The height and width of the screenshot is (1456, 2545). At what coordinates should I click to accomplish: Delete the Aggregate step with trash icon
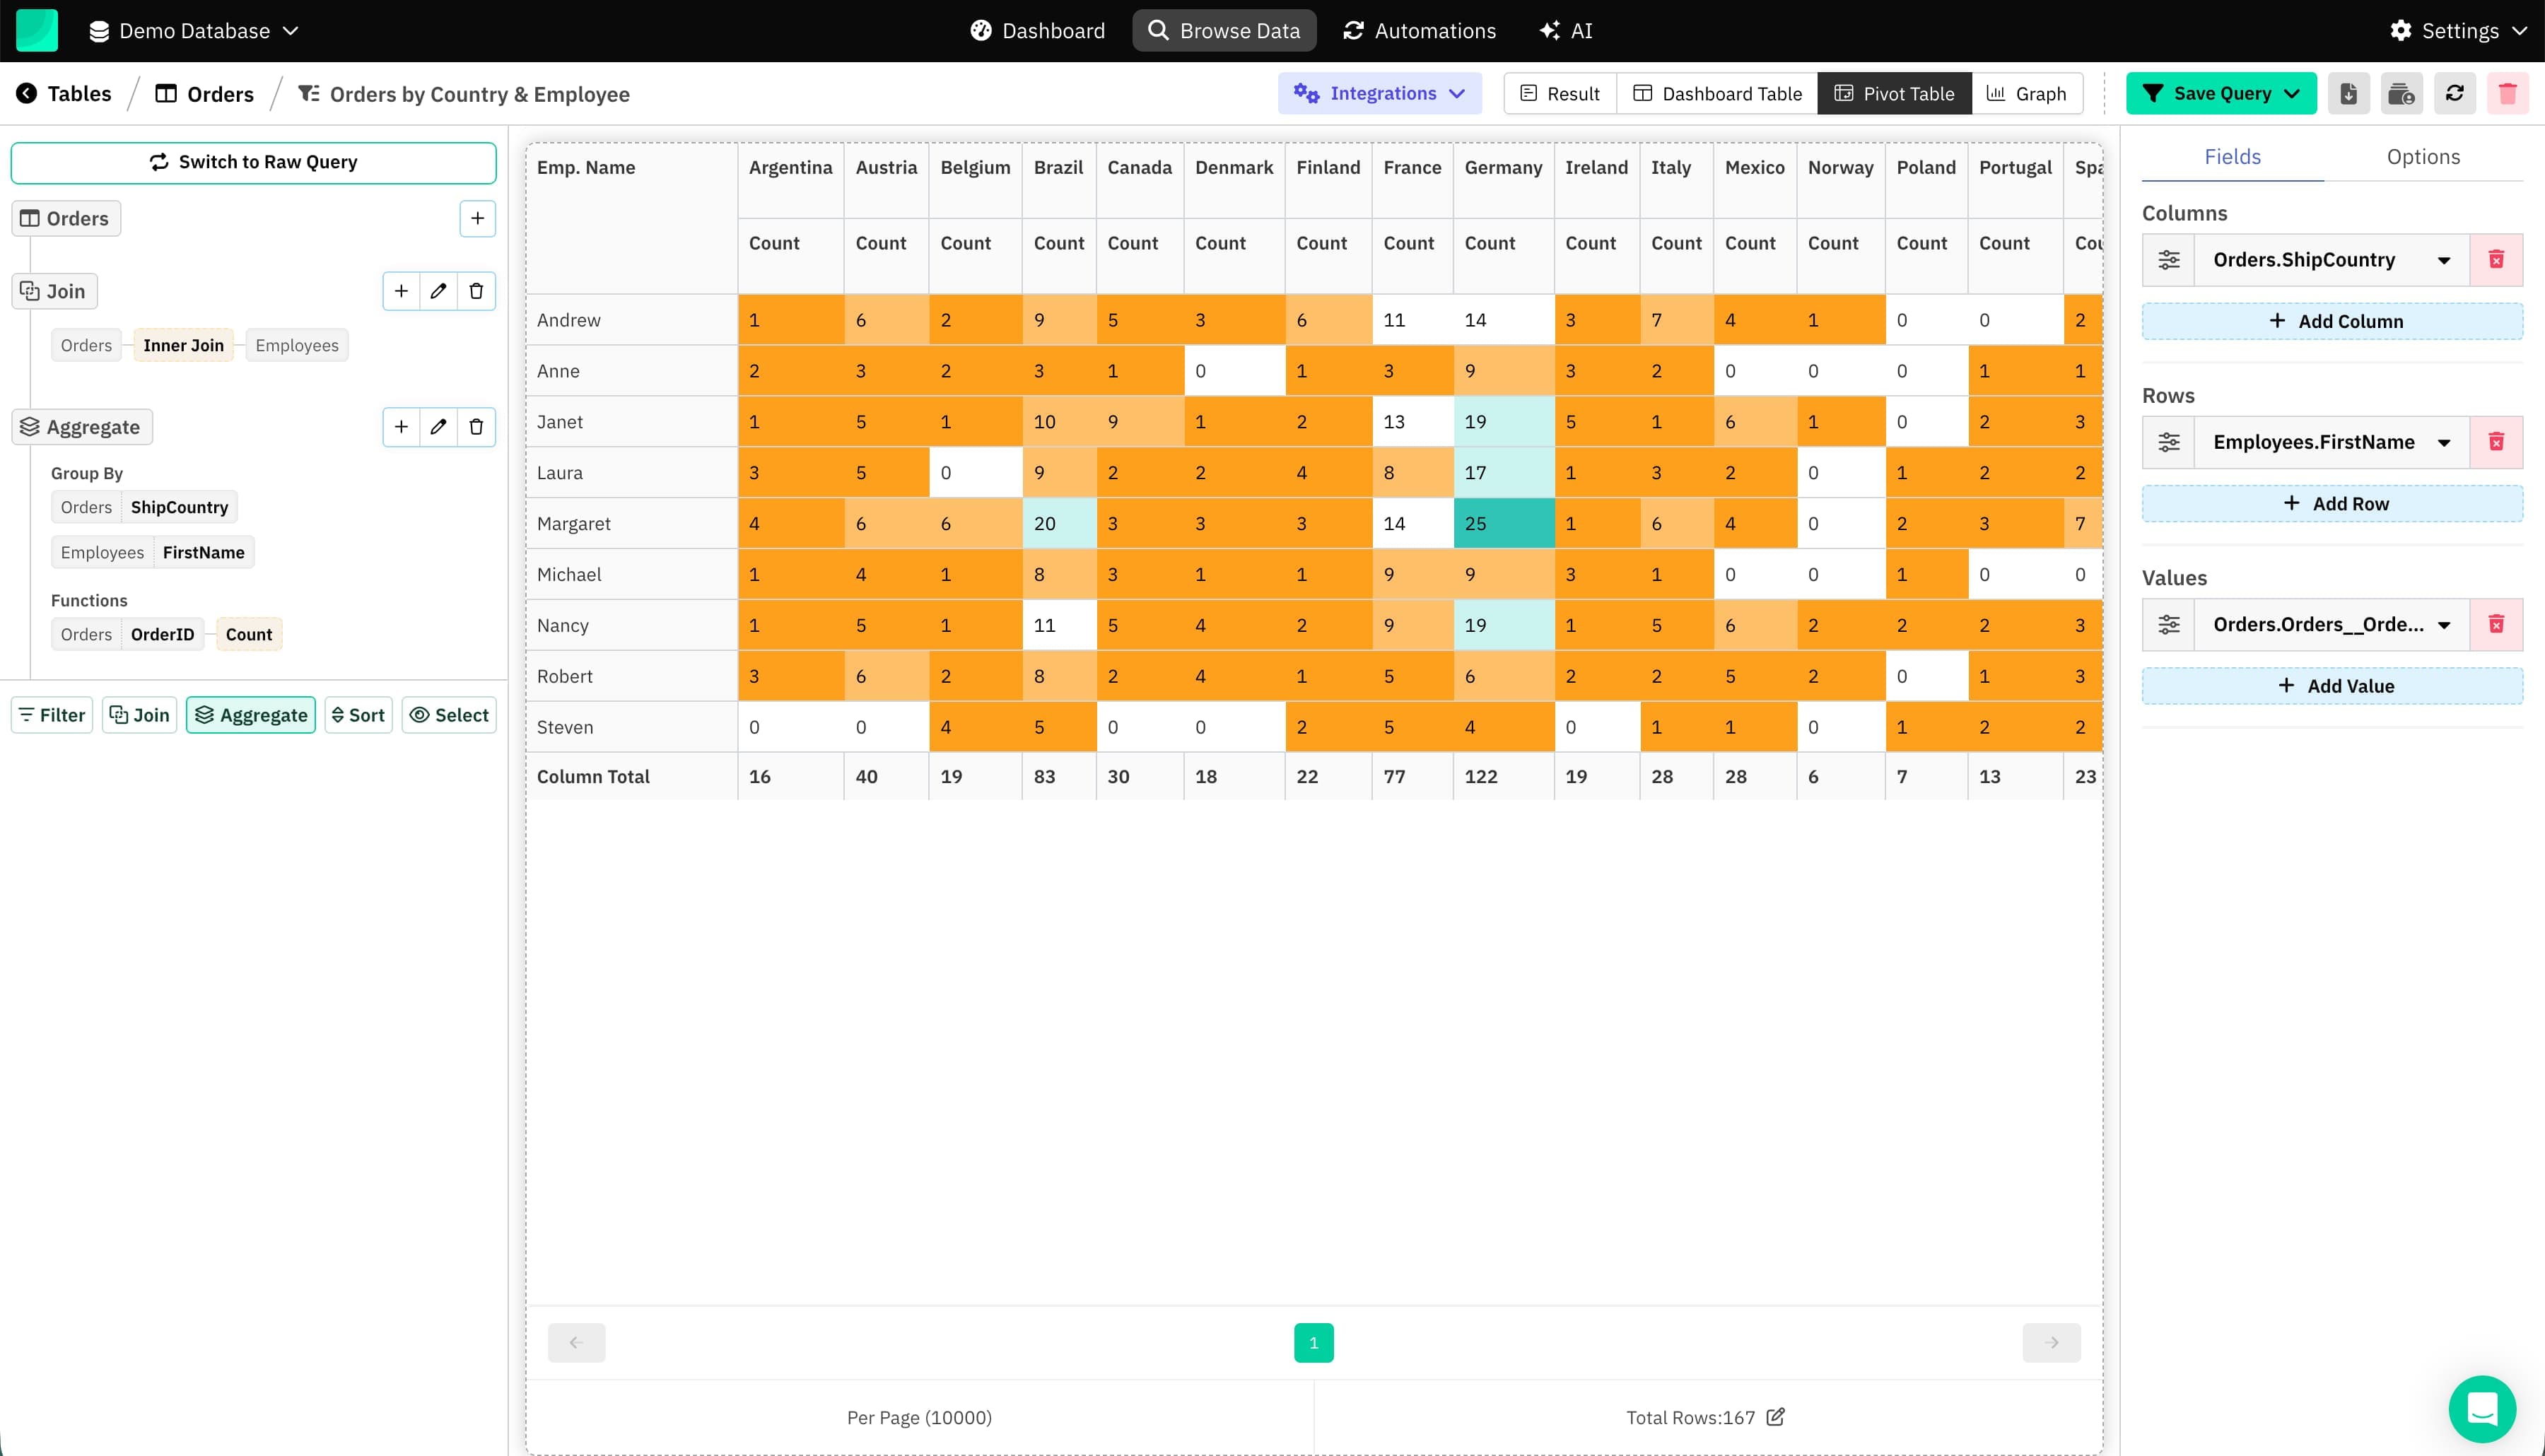[476, 427]
